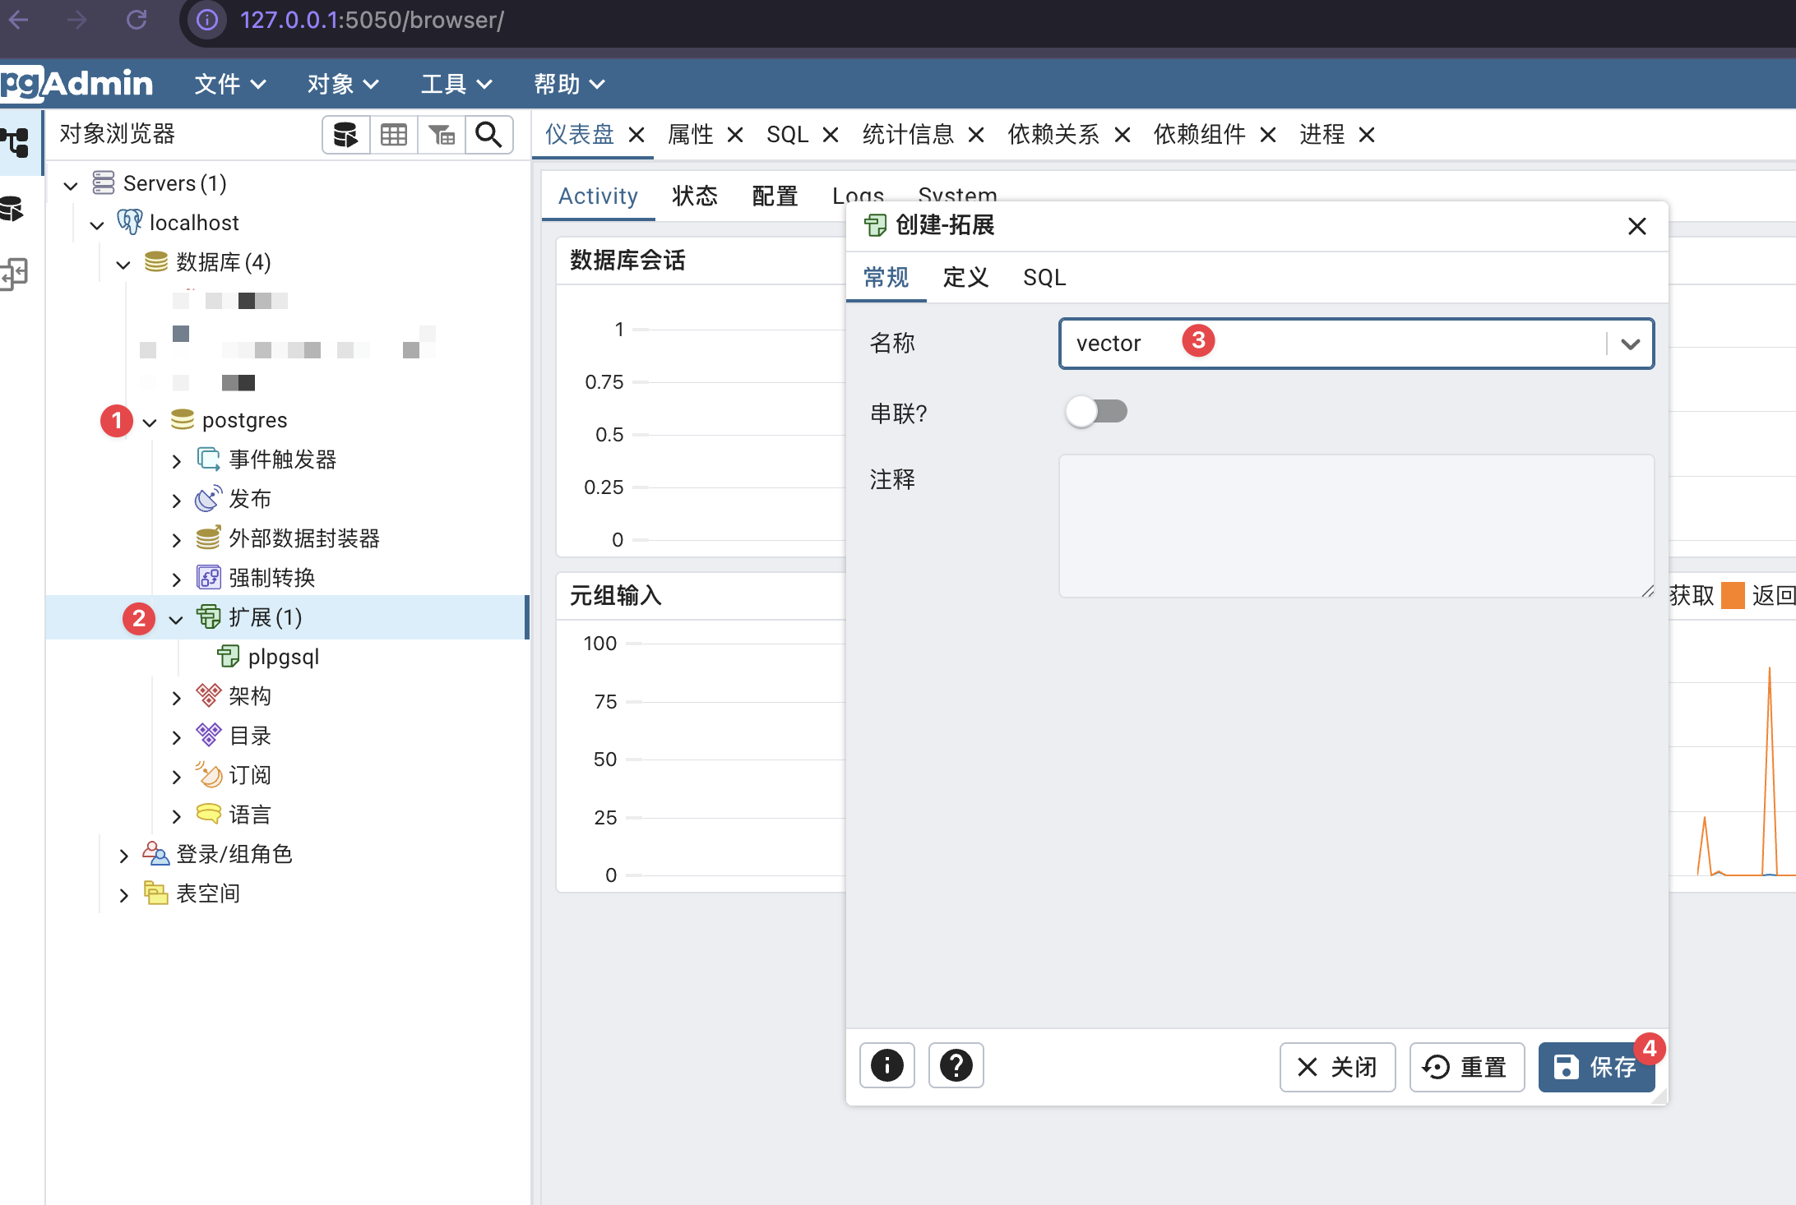Image resolution: width=1796 pixels, height=1205 pixels.
Task: Click the 重置 reset button
Action: pos(1466,1067)
